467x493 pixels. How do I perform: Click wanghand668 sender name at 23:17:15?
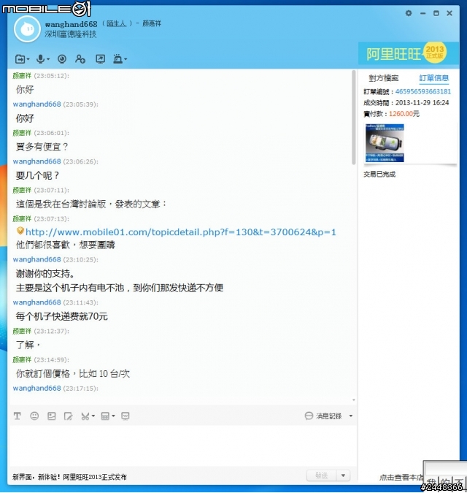(36, 389)
